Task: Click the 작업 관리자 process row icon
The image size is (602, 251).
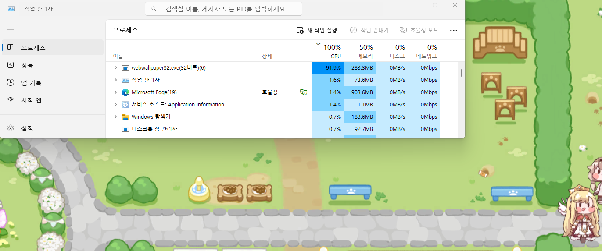Action: point(125,80)
